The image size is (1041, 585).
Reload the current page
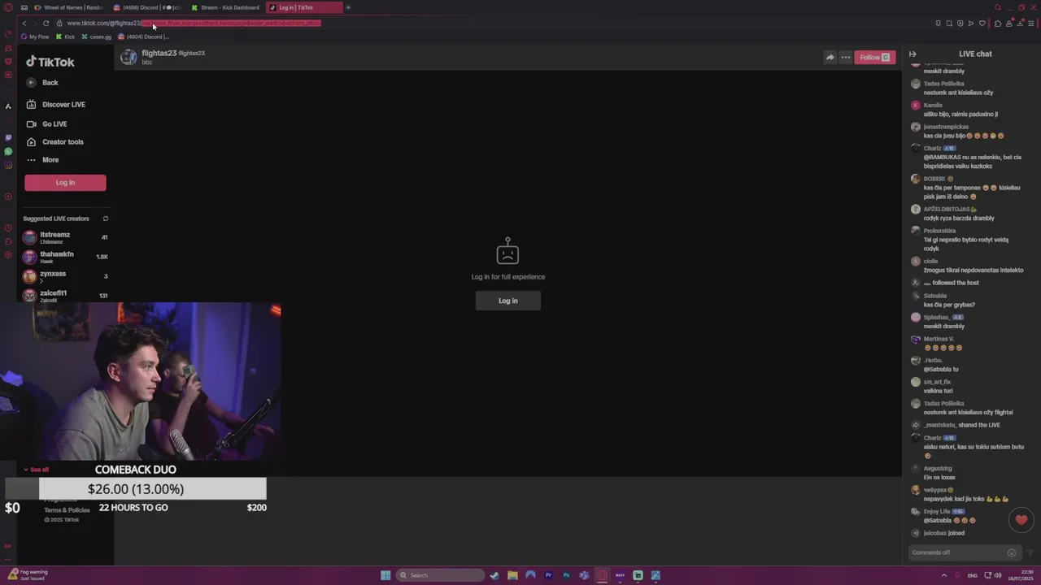coord(46,23)
